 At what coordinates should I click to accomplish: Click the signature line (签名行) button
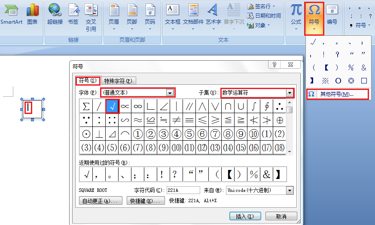[x=261, y=6]
